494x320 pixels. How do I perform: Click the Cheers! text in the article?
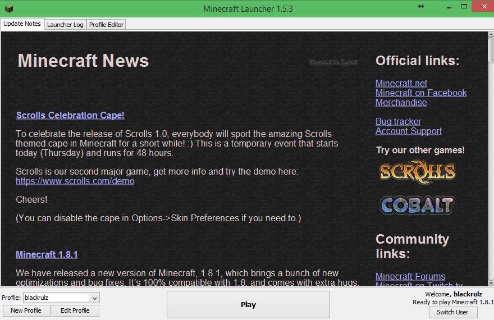point(31,200)
